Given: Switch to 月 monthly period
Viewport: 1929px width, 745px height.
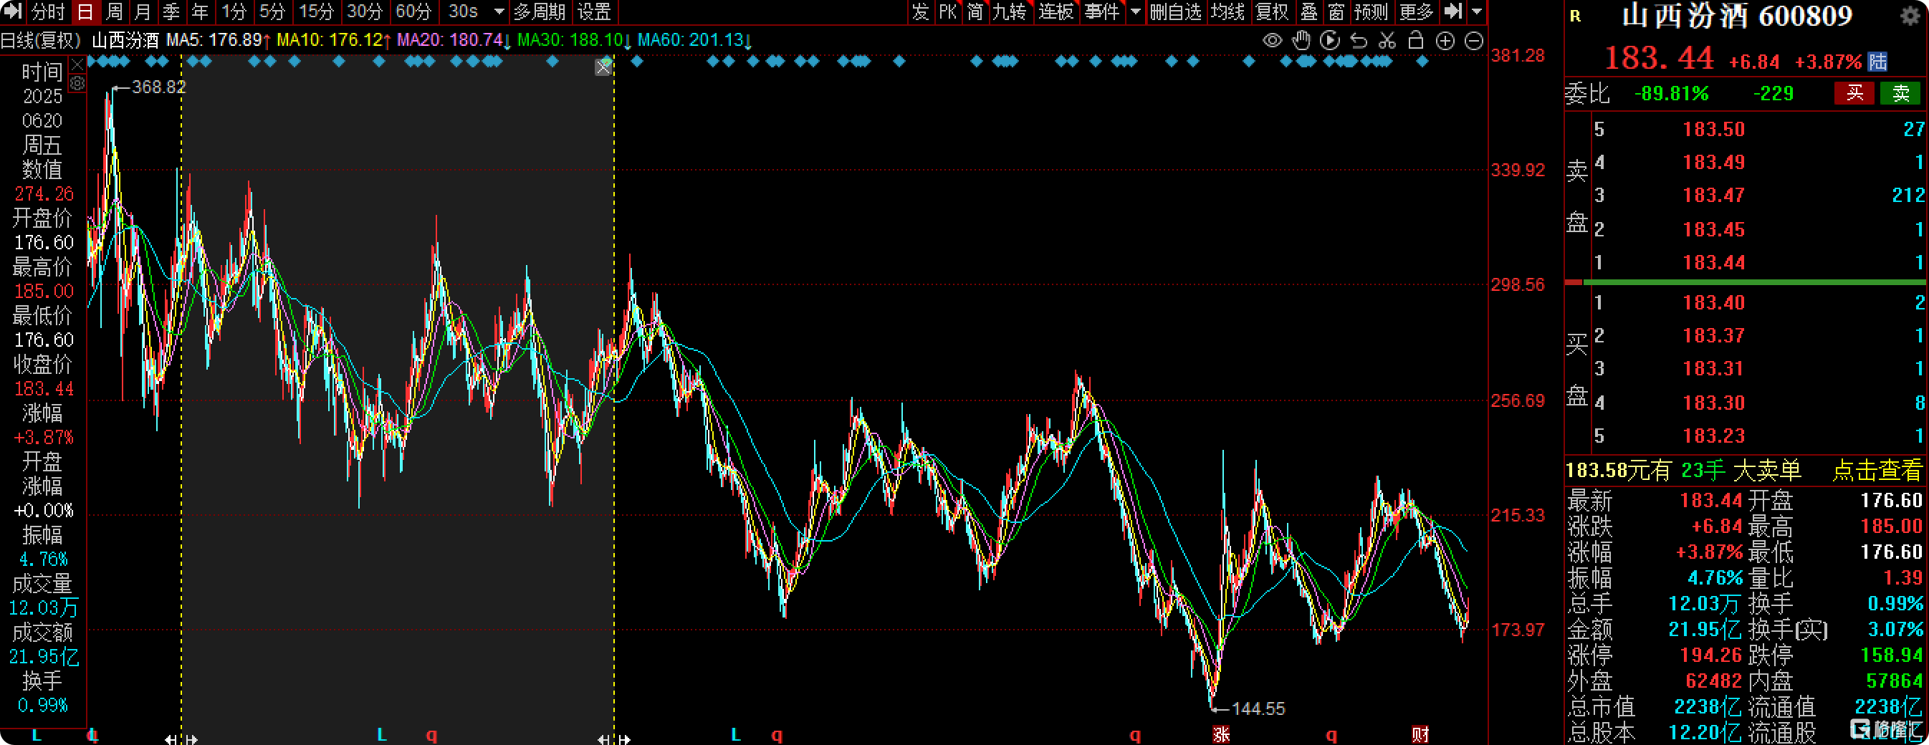Looking at the screenshot, I should pyautogui.click(x=143, y=11).
